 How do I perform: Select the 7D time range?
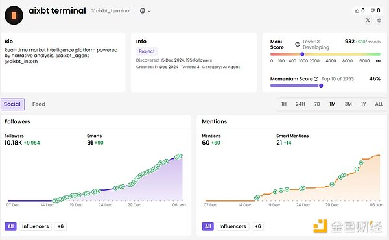(x=317, y=104)
